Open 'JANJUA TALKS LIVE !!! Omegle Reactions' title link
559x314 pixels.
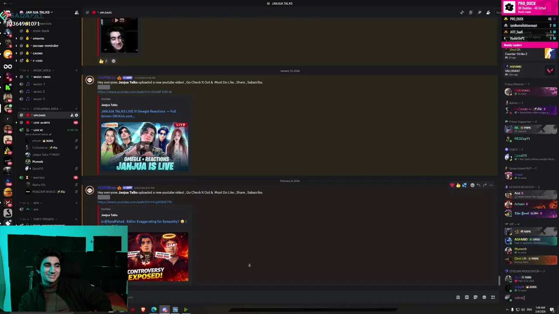[138, 113]
